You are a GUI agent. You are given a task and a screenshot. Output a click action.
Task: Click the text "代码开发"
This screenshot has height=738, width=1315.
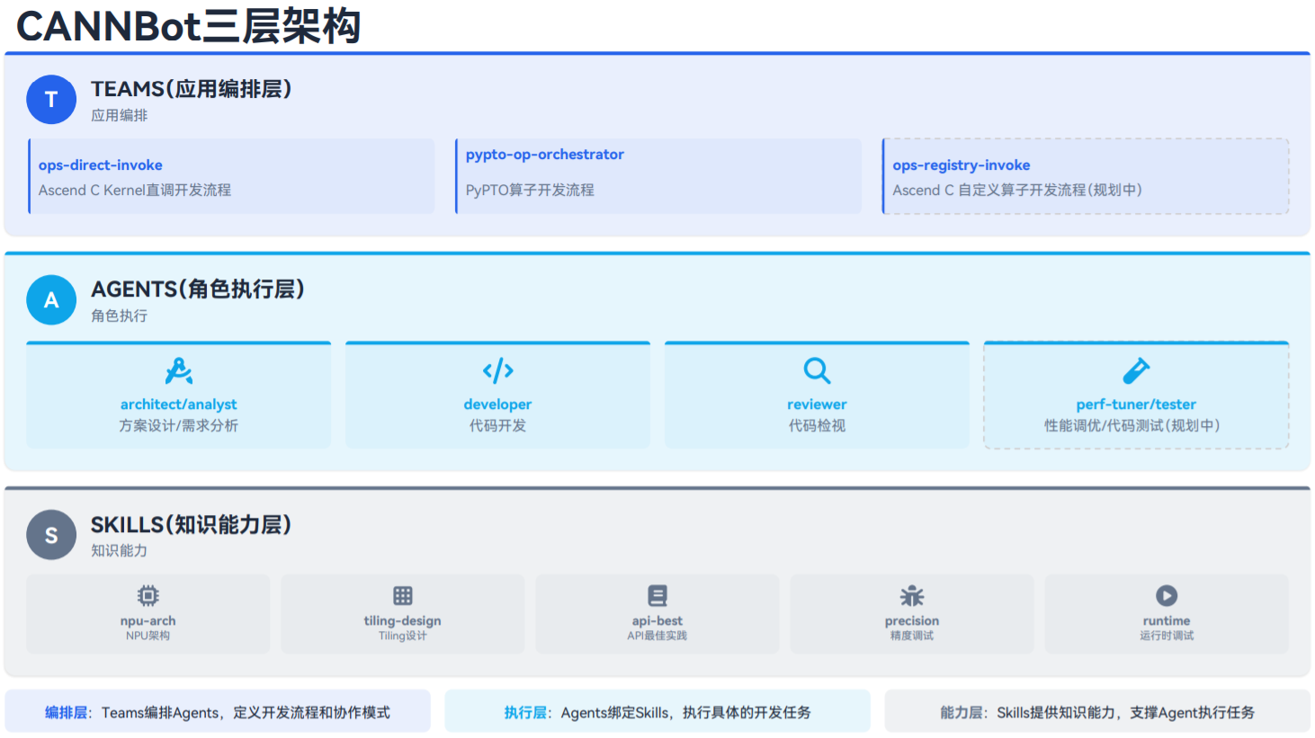498,425
